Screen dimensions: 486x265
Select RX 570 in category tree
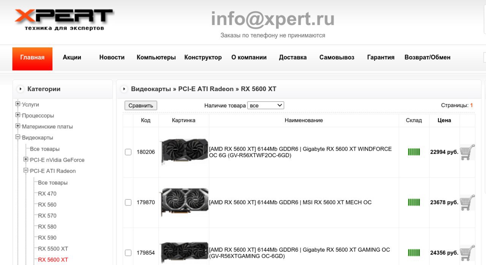pyautogui.click(x=47, y=216)
